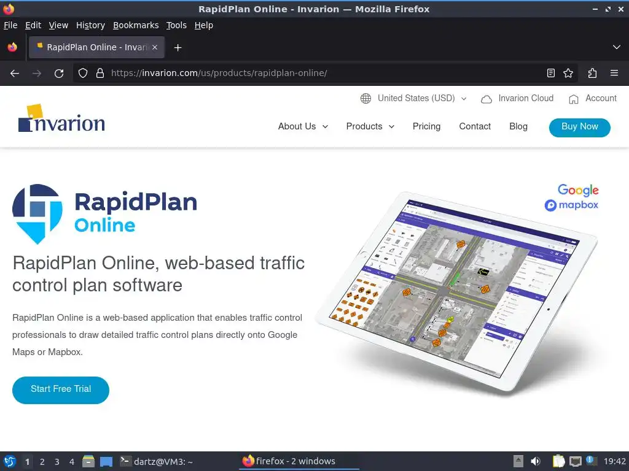The height and width of the screenshot is (471, 629).
Task: Switch to workspace 2
Action: 42,462
